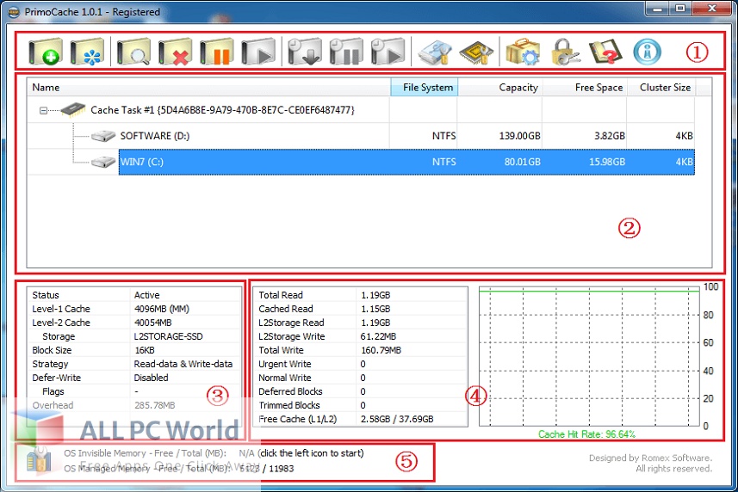The height and width of the screenshot is (492, 738).
Task: Collapse the Cache Task #1 tree node
Action: (x=44, y=110)
